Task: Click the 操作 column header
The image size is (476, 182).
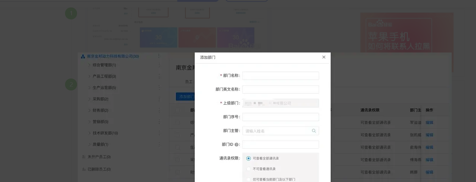Action: click(429, 110)
